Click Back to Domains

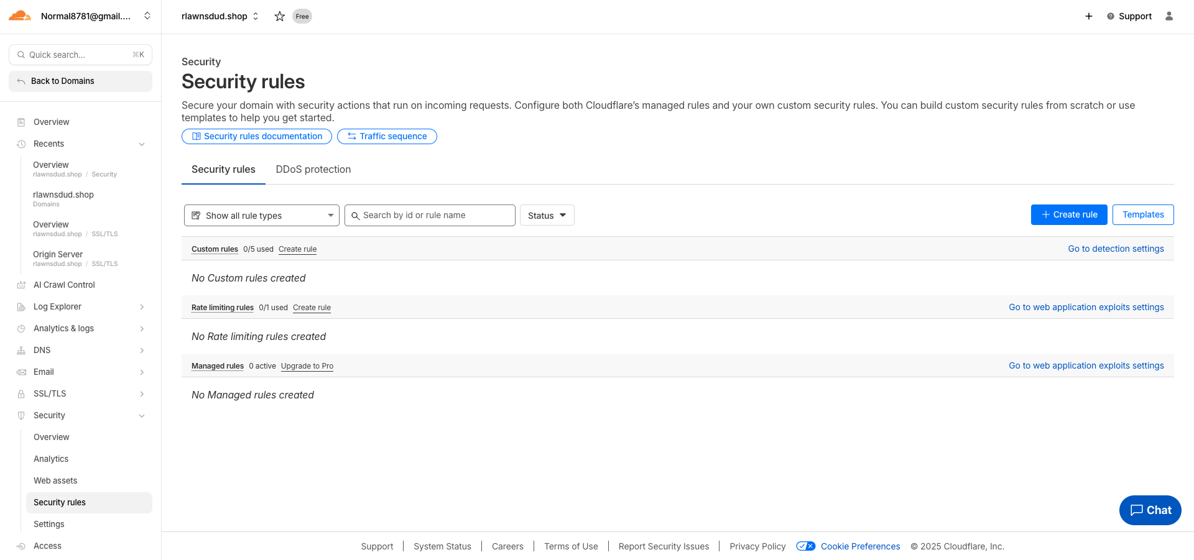coord(80,81)
